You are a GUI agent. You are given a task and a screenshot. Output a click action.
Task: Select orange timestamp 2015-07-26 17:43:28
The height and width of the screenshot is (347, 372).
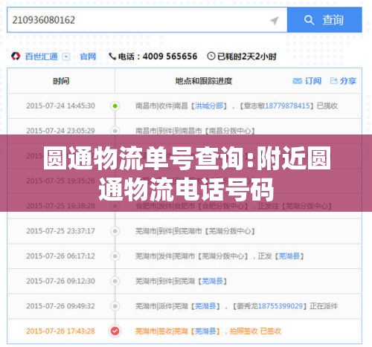point(60,331)
